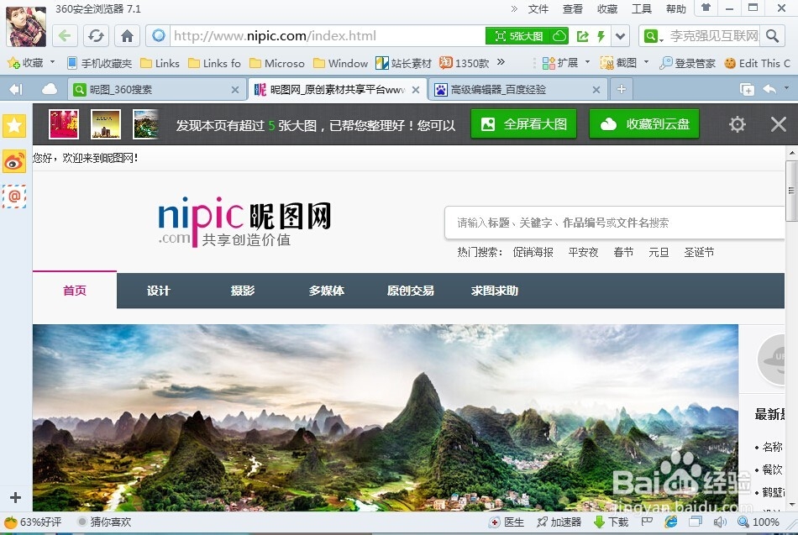
Task: Open the 工具 menu
Action: (x=641, y=8)
